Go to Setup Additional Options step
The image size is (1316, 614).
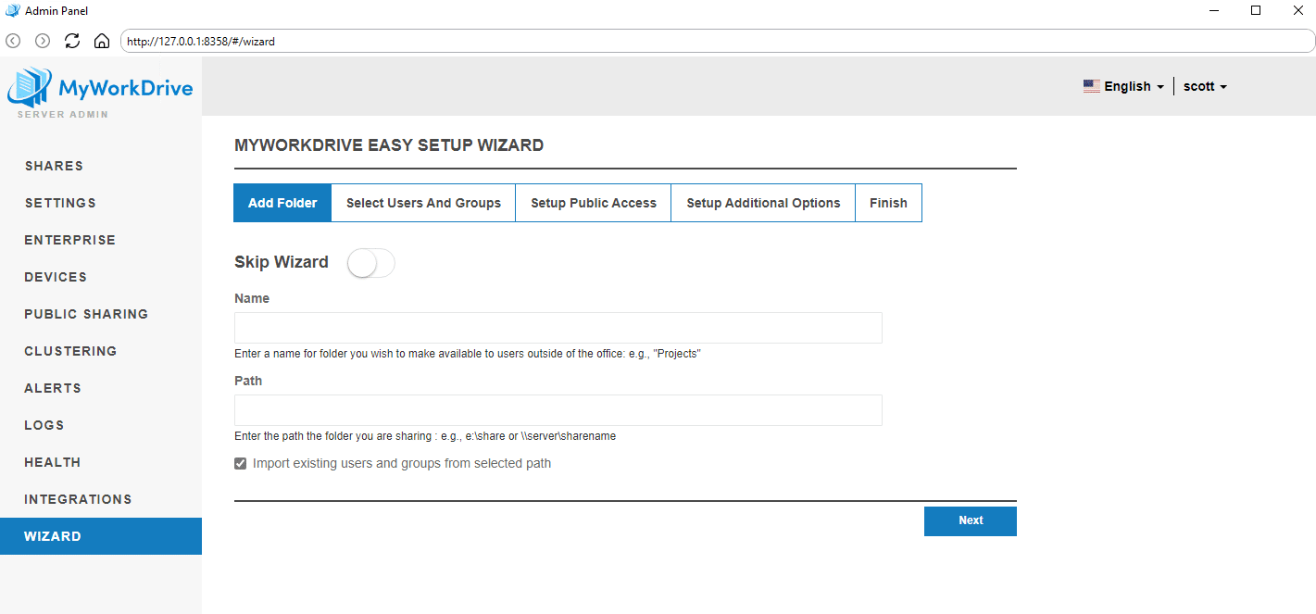click(763, 203)
